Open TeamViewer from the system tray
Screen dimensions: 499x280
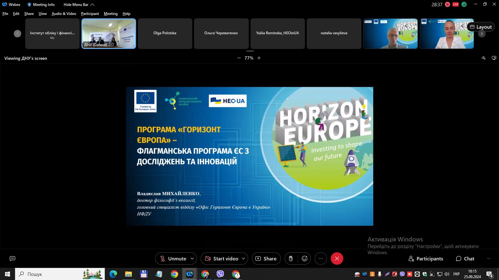[x=417, y=274]
